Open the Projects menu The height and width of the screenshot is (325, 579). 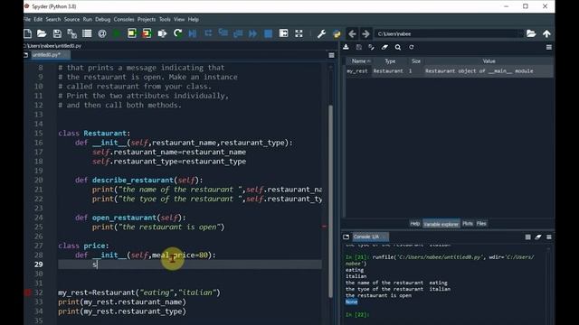coord(147,19)
